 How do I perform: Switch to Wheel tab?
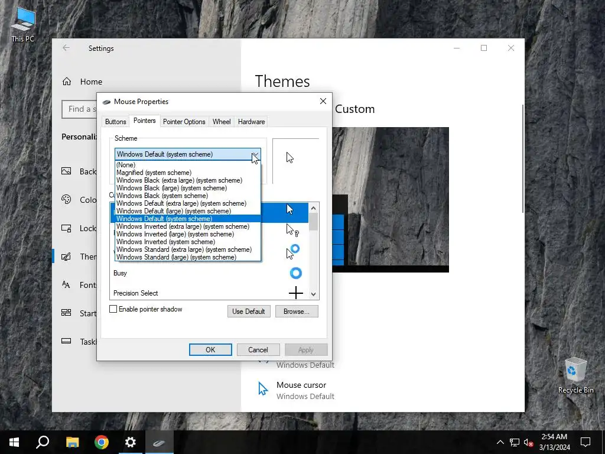click(222, 122)
